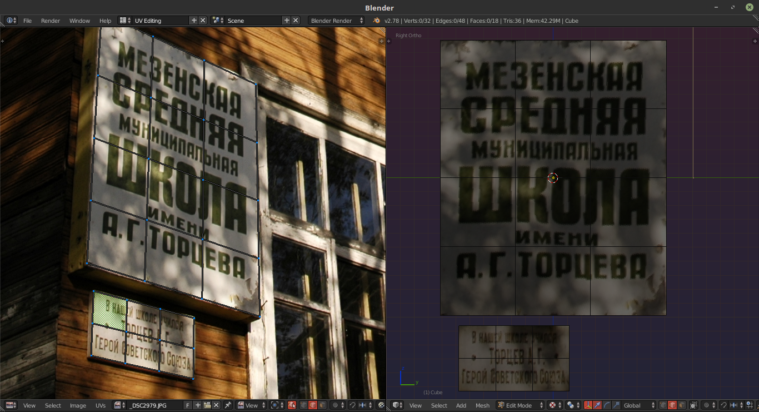Open the UV editor View mode dropdown
Image resolution: width=759 pixels, height=412 pixels.
[252, 405]
